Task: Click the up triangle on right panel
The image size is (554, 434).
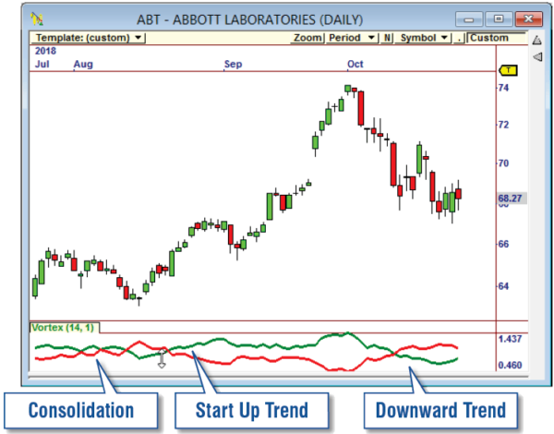Action: pos(536,40)
